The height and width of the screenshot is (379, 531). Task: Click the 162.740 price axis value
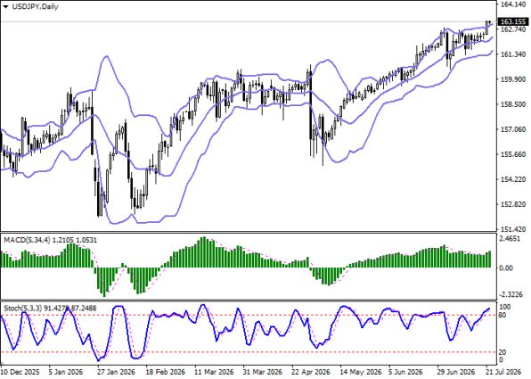512,29
